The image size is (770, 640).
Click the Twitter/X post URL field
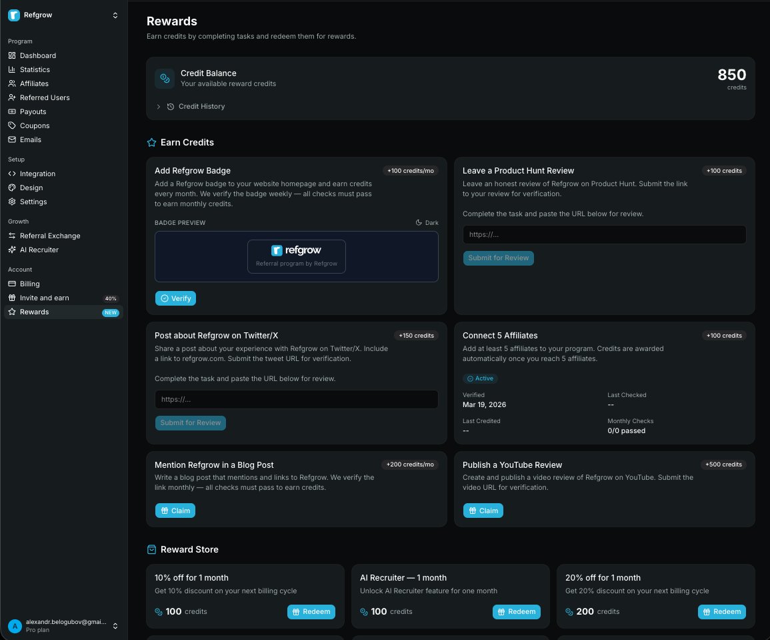tap(296, 399)
